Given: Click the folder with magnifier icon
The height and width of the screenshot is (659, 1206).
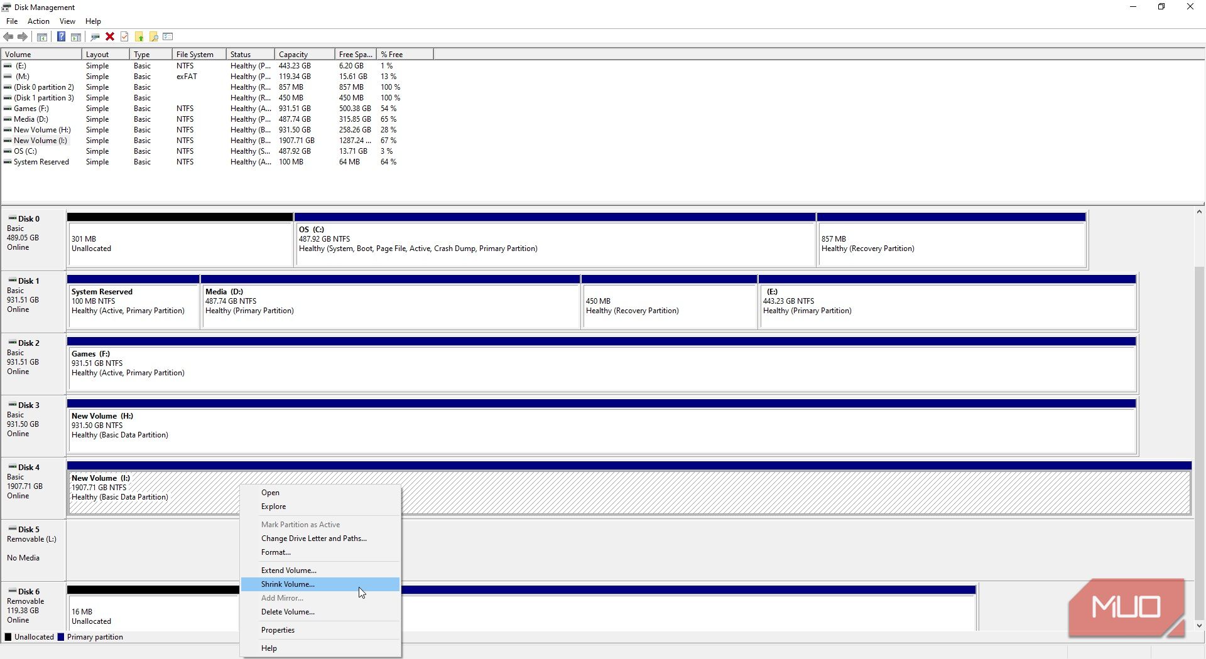Looking at the screenshot, I should (x=154, y=37).
